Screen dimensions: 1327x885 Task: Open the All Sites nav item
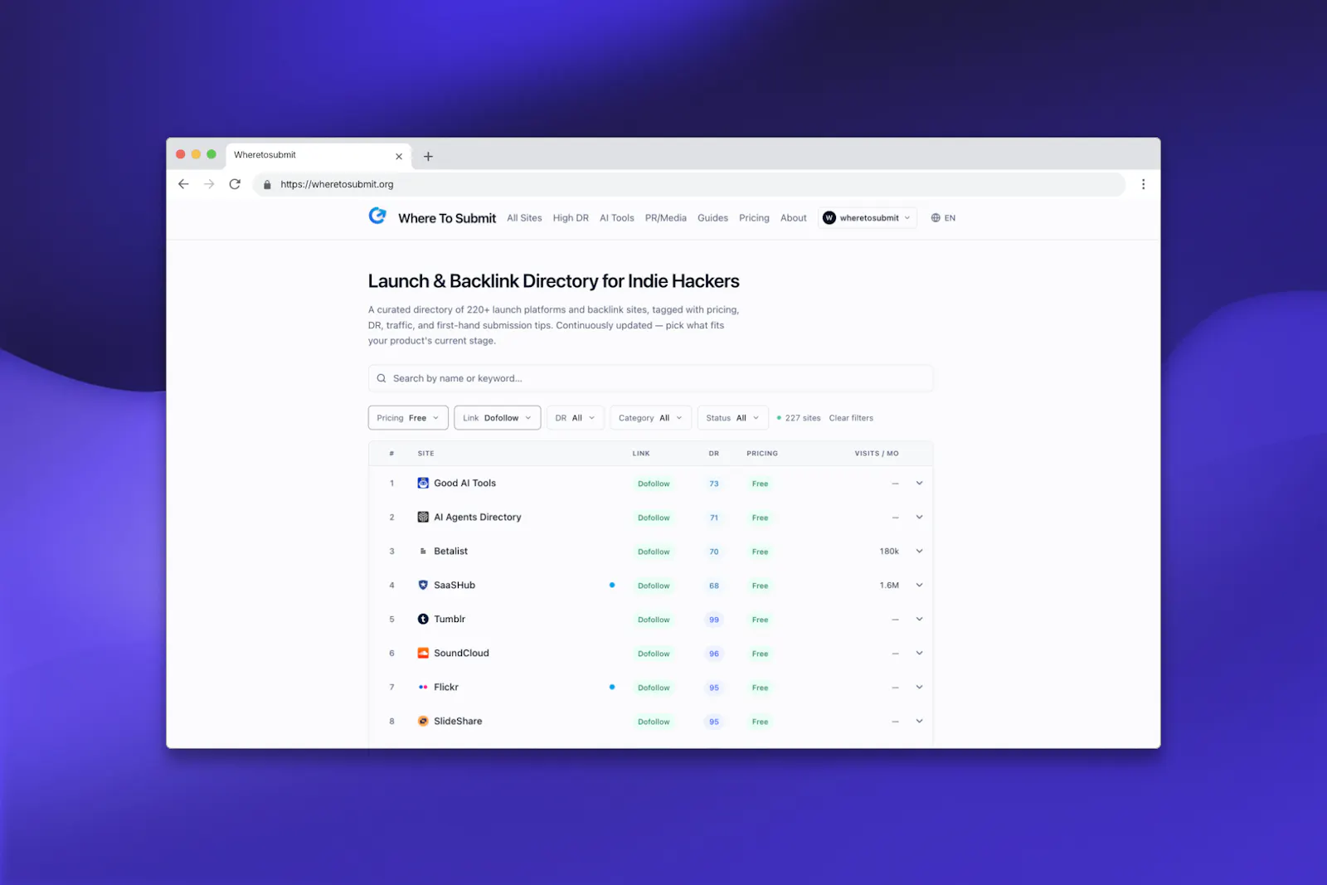pyautogui.click(x=524, y=218)
